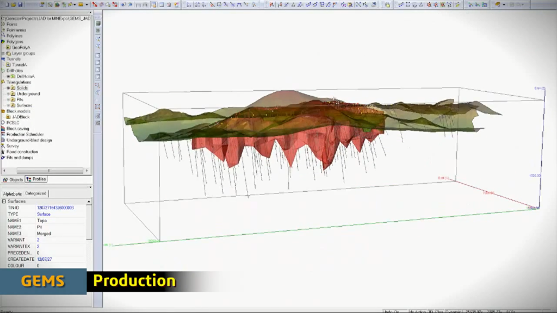Click the Survey icon in the project tree

coord(3,146)
